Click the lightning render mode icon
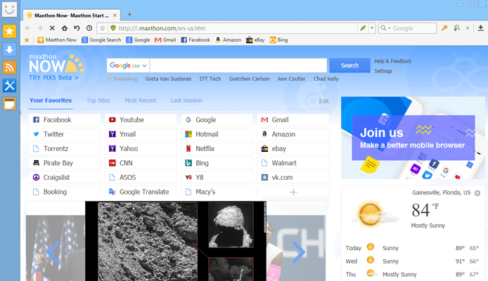Screen dimensions: 488x281 tap(363, 28)
